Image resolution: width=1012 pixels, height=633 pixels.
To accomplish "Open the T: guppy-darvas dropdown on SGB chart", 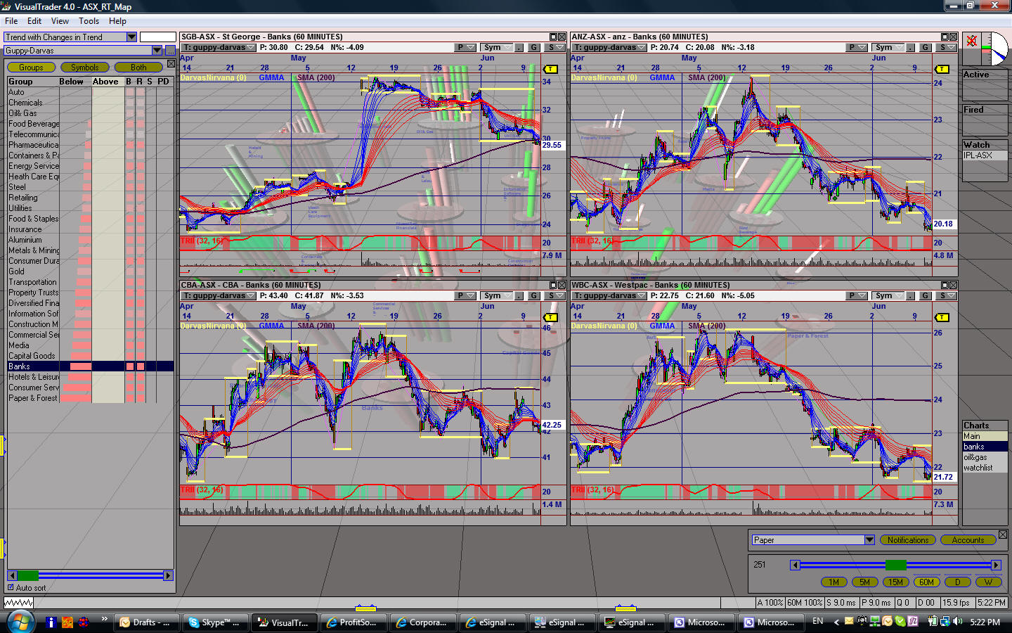I will pos(219,48).
